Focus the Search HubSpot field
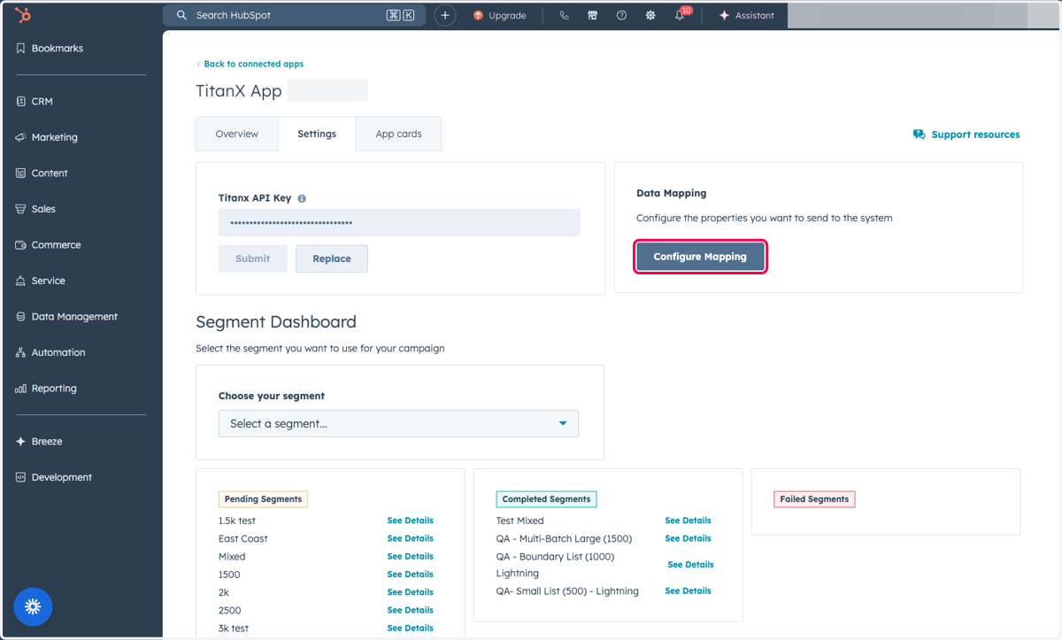 [x=295, y=15]
